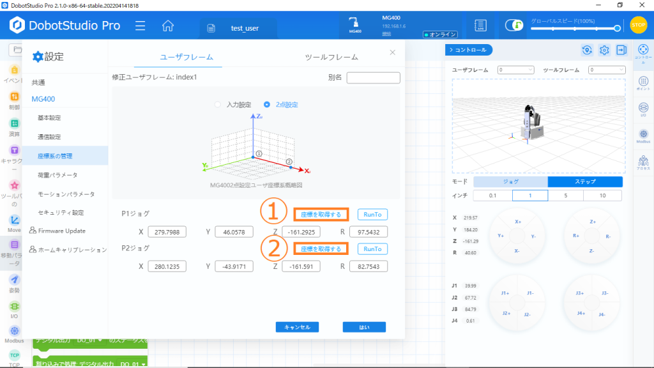Switch mode to ジョグ
Screen dimensions: 654x368
pos(510,181)
